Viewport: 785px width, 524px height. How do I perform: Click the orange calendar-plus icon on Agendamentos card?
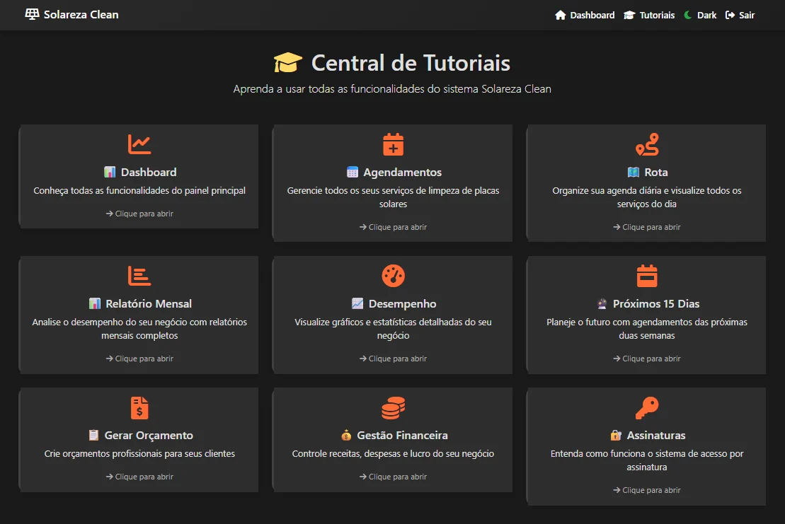pyautogui.click(x=393, y=144)
